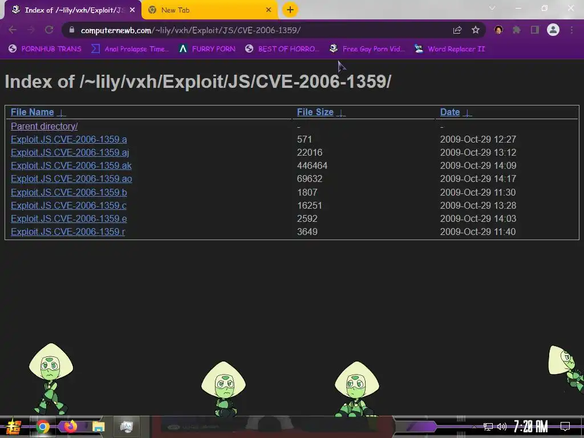The width and height of the screenshot is (584, 438).
Task: Open the tab search chevron dropdown
Action: pos(492,8)
